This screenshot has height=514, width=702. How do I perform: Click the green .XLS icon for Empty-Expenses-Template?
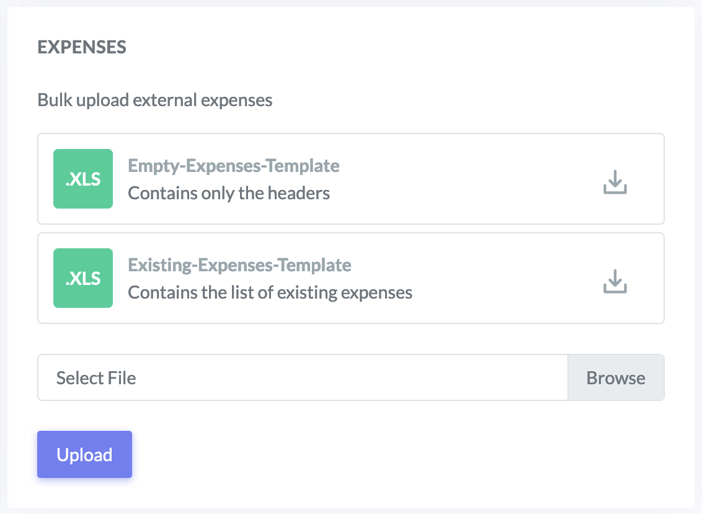(83, 179)
